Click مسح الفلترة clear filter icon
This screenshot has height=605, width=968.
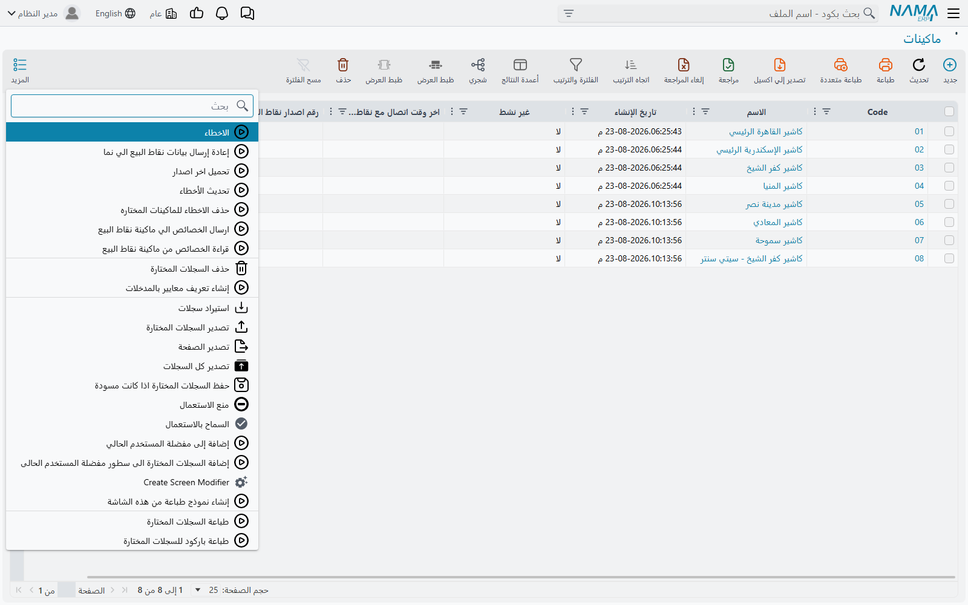tap(304, 65)
